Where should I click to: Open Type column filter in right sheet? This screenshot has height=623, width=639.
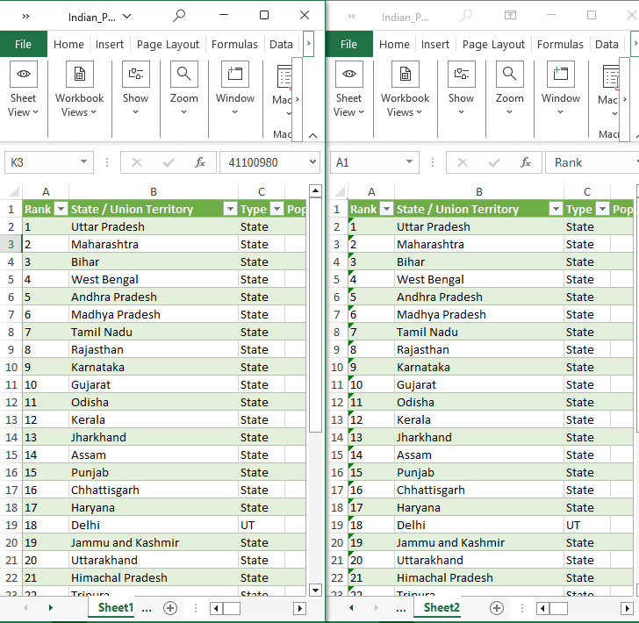click(x=602, y=209)
